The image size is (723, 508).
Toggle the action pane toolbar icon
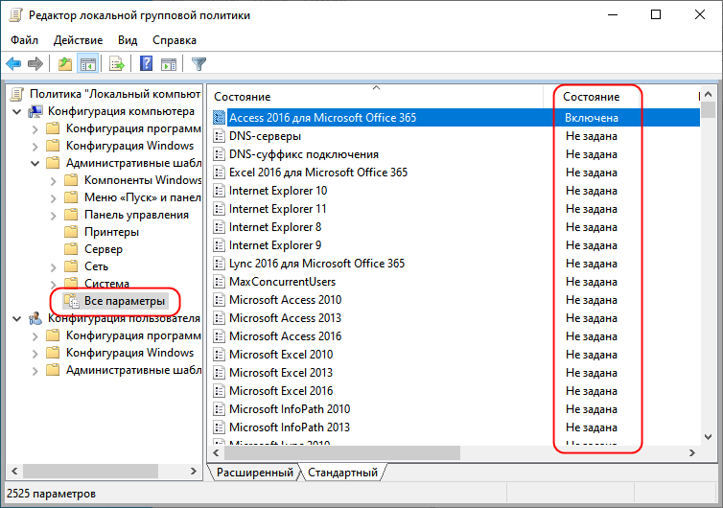coord(169,64)
